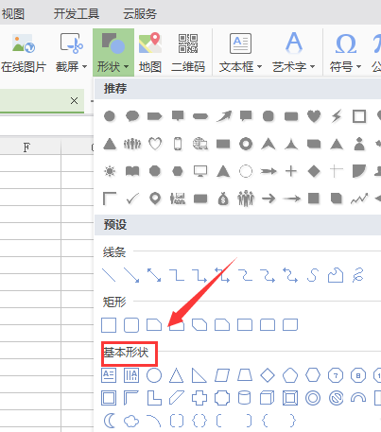Expand the 艺术字 word art dropdown

click(294, 53)
